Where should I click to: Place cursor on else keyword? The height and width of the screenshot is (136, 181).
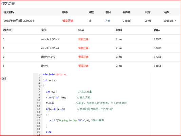[49, 132]
